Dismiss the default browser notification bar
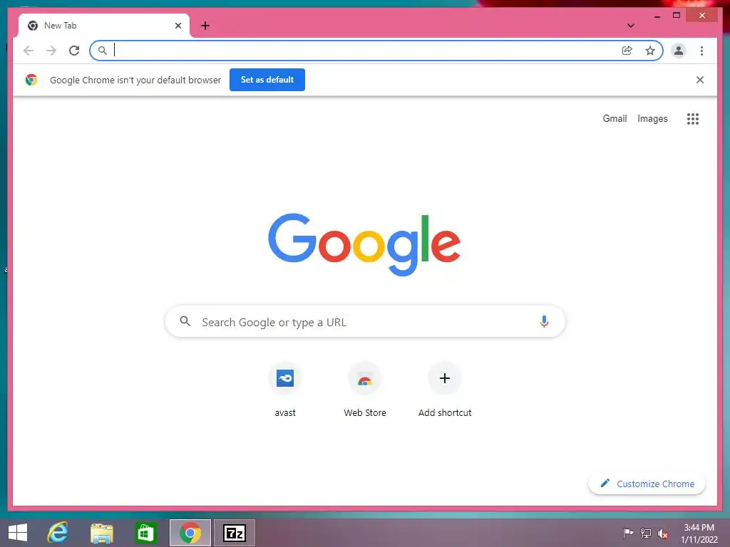 pos(700,80)
